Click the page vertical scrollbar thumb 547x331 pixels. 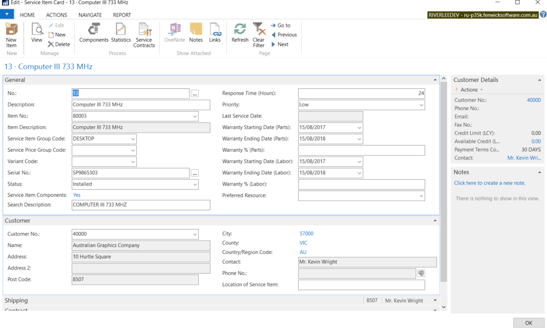click(444, 182)
